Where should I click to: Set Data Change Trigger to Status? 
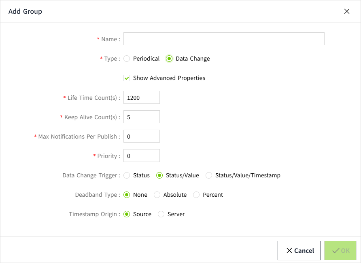(127, 175)
